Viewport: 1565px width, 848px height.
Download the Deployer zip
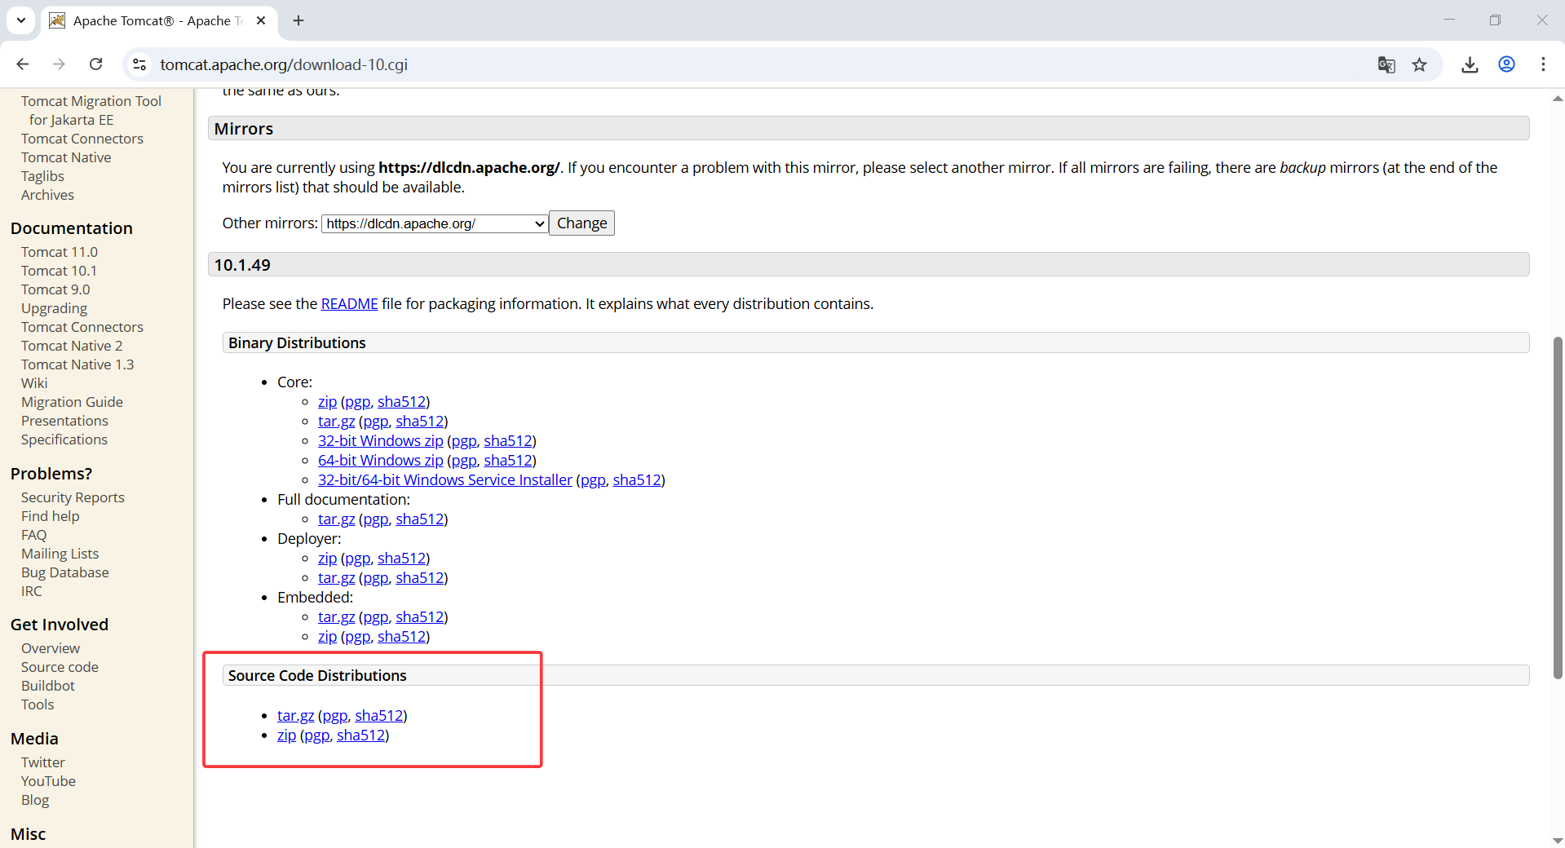[327, 559]
